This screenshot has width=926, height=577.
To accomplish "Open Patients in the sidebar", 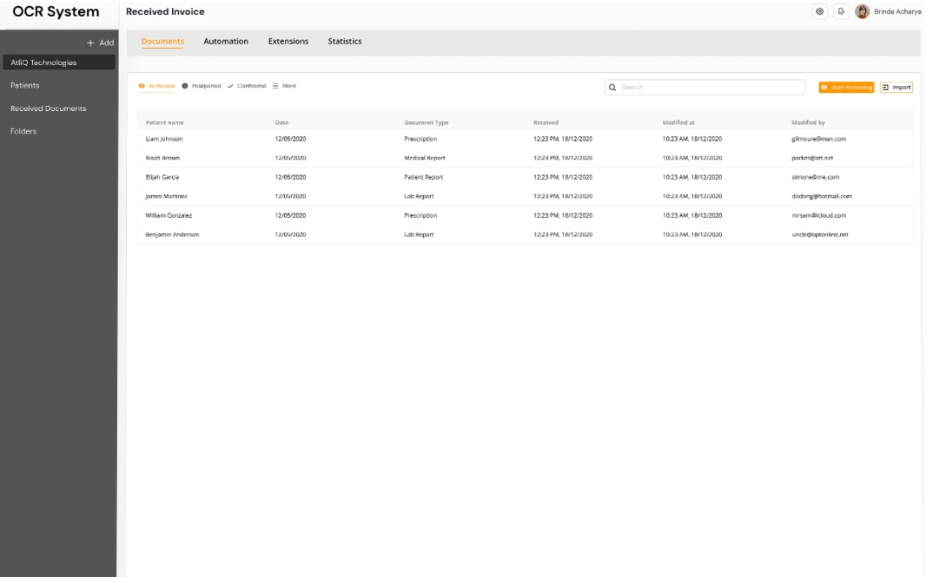I will [x=25, y=86].
